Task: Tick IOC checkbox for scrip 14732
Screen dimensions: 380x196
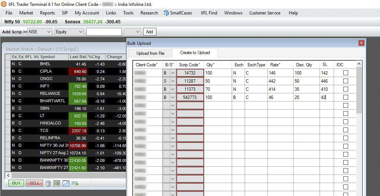Action: (346, 73)
